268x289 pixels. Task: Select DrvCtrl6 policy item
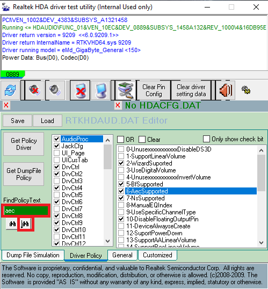[x=72, y=202]
